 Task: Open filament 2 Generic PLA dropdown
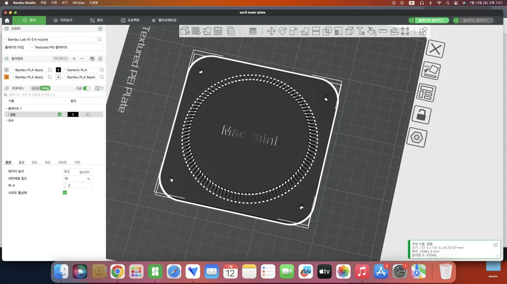[x=81, y=70]
